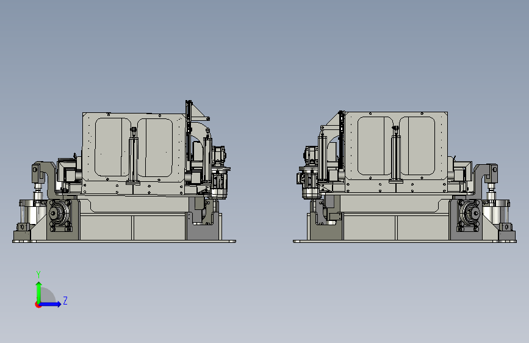Click the red X axis dot at the triad origin
Image resolution: width=529 pixels, height=343 pixels.
pyautogui.click(x=37, y=305)
